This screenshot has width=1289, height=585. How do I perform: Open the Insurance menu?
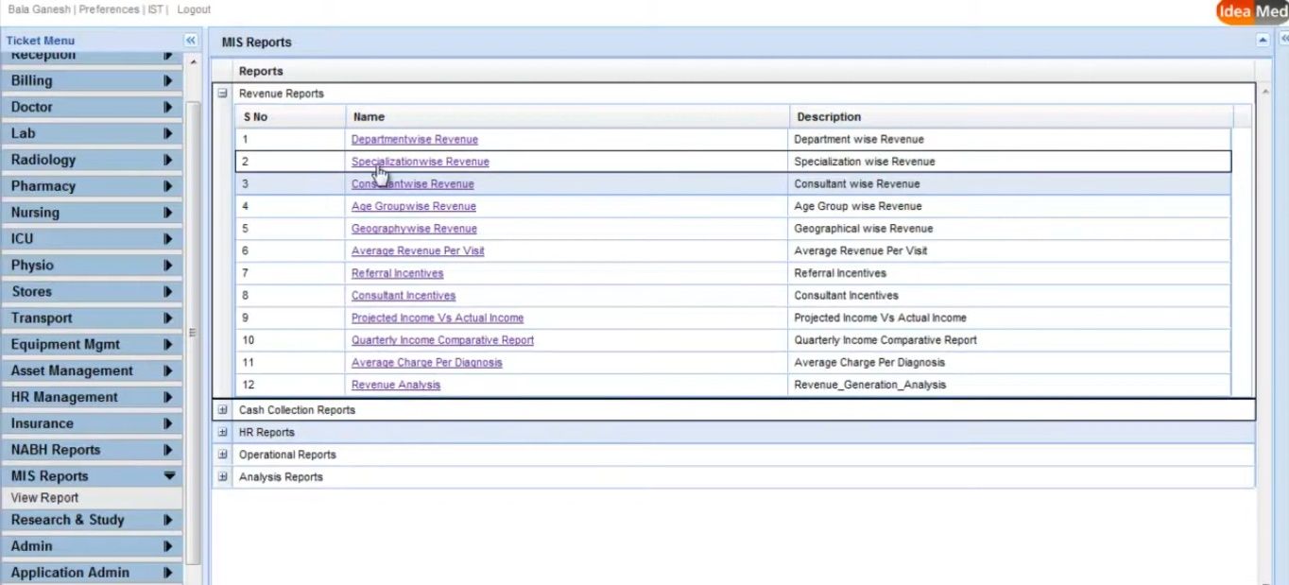coord(92,424)
